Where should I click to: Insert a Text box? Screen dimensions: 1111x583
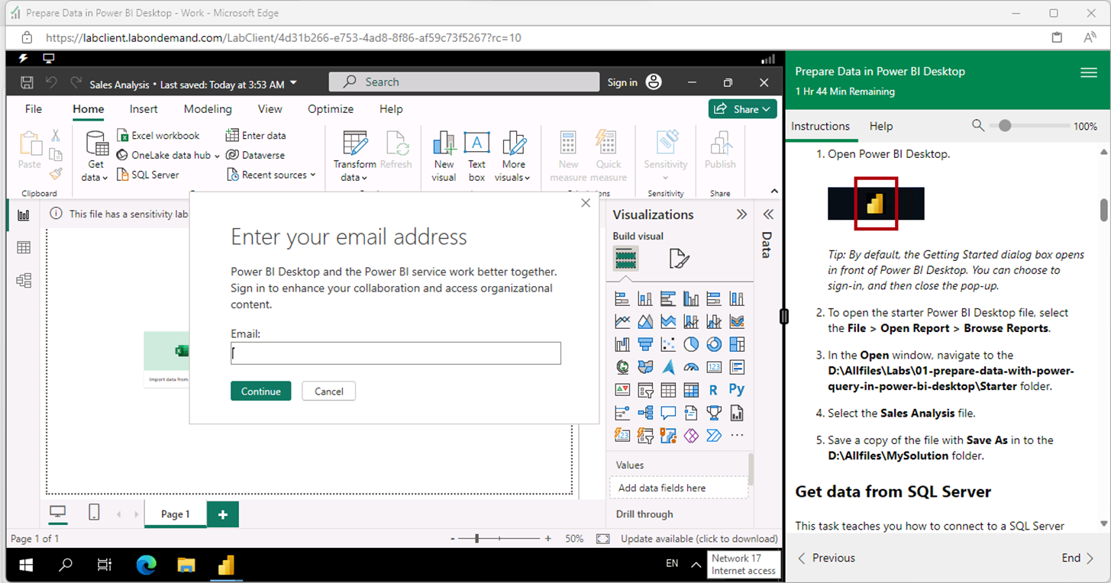coord(476,156)
